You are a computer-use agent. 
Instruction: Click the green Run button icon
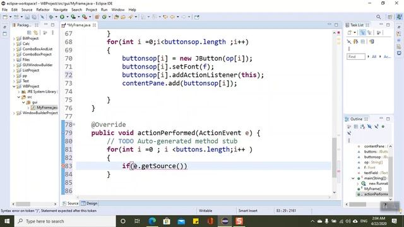tap(62, 17)
